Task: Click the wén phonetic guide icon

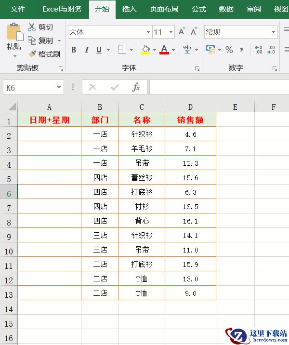Action: click(x=187, y=50)
